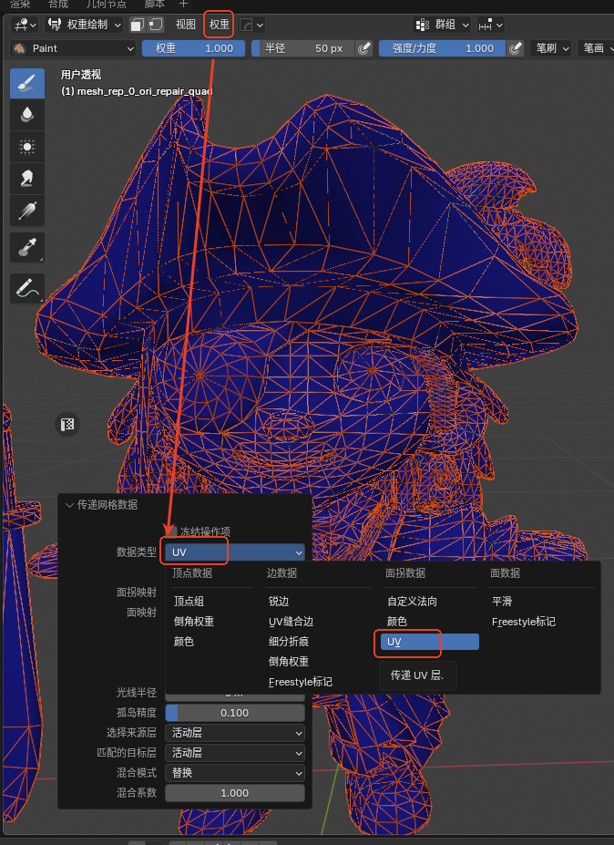Select the Sample Weight eyedropper tool
Viewport: 614px width, 845px height.
(x=27, y=247)
